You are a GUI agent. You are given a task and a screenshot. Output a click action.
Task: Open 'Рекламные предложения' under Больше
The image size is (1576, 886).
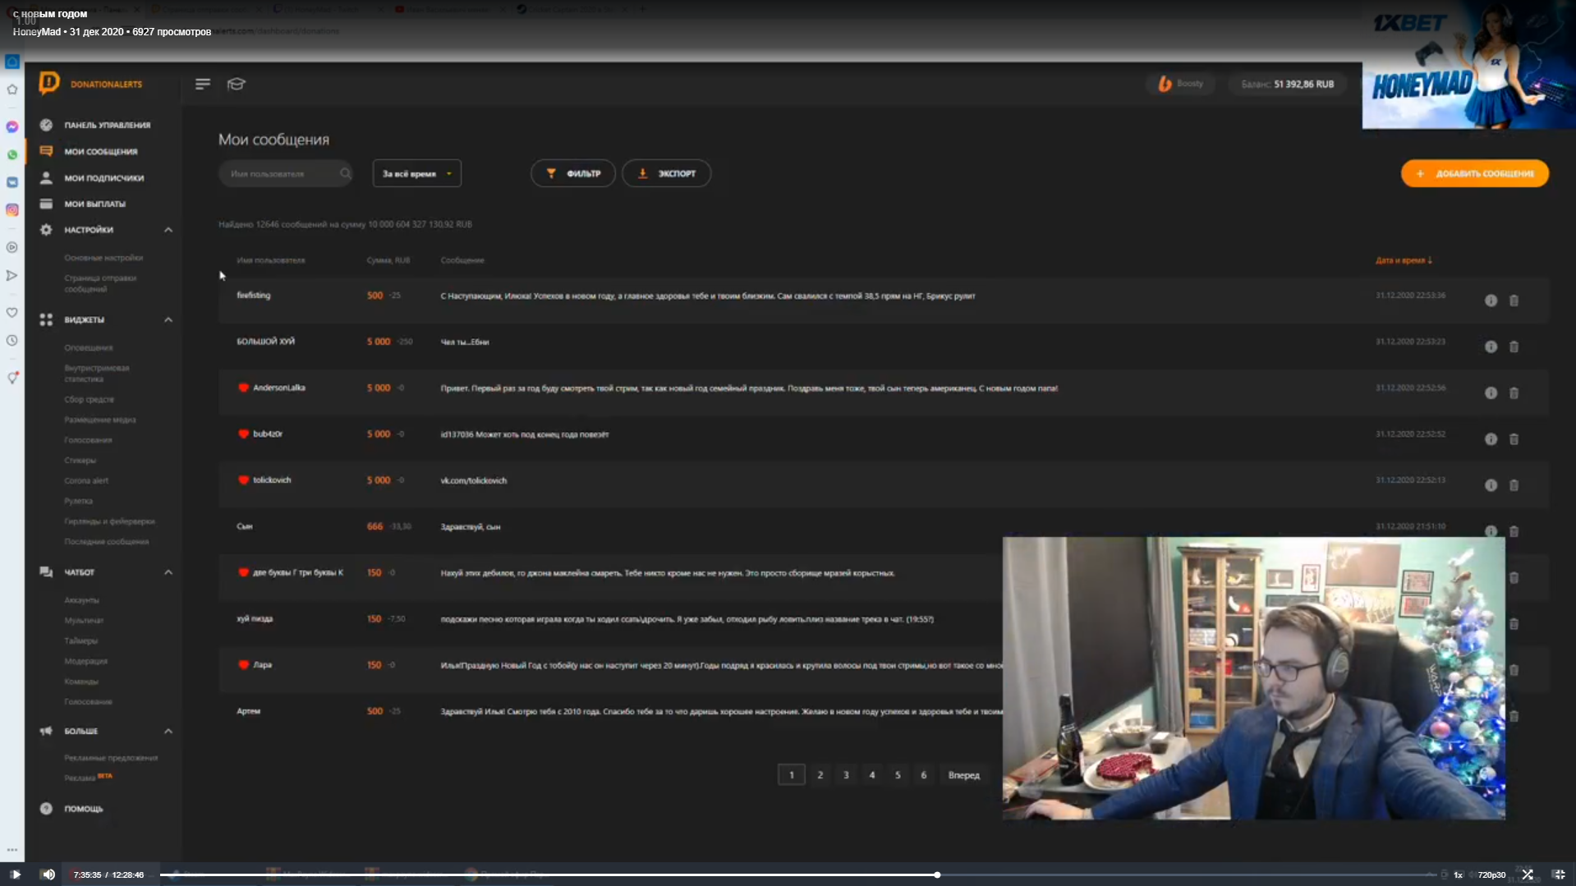pos(111,758)
